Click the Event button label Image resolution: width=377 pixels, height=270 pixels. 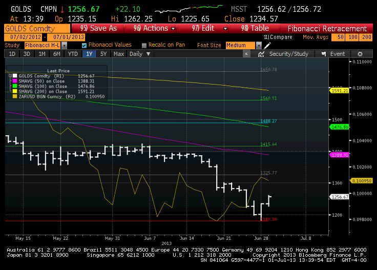tap(338, 54)
